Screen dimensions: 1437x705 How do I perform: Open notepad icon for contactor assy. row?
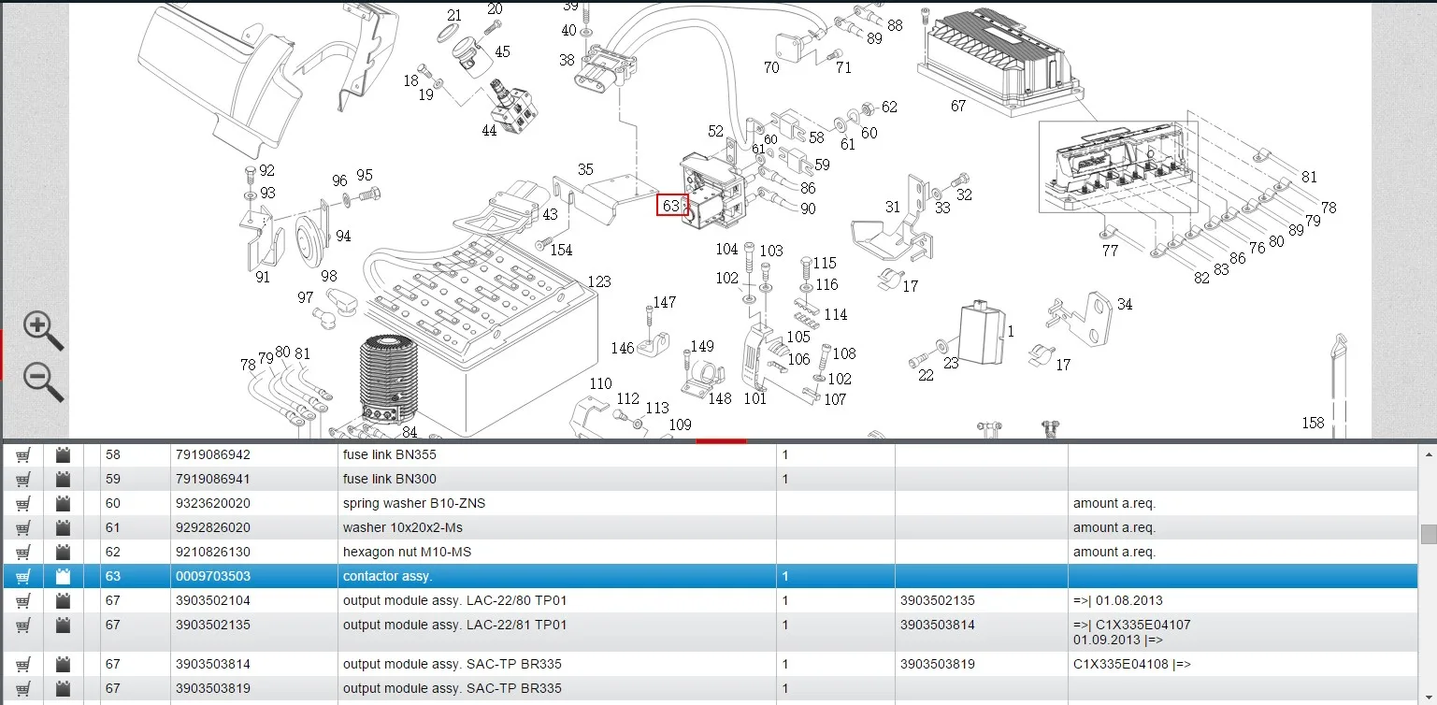click(x=63, y=577)
